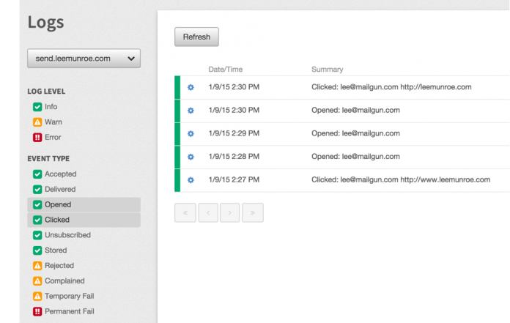Open the Clicked http://leemunroe.com log entry
This screenshot has width=510, height=323.
[x=391, y=87]
